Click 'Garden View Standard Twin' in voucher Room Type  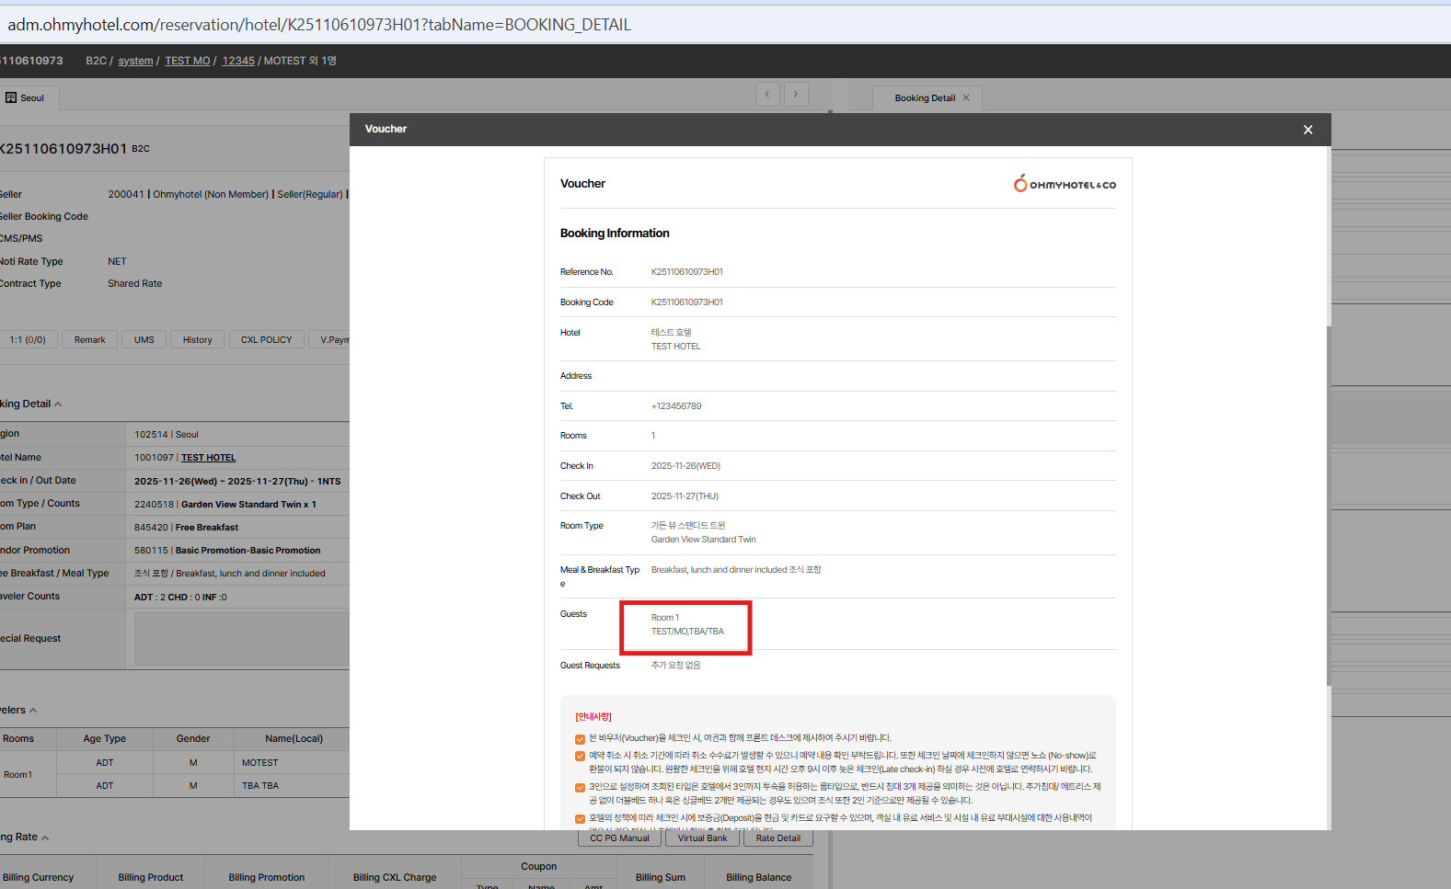tap(704, 540)
